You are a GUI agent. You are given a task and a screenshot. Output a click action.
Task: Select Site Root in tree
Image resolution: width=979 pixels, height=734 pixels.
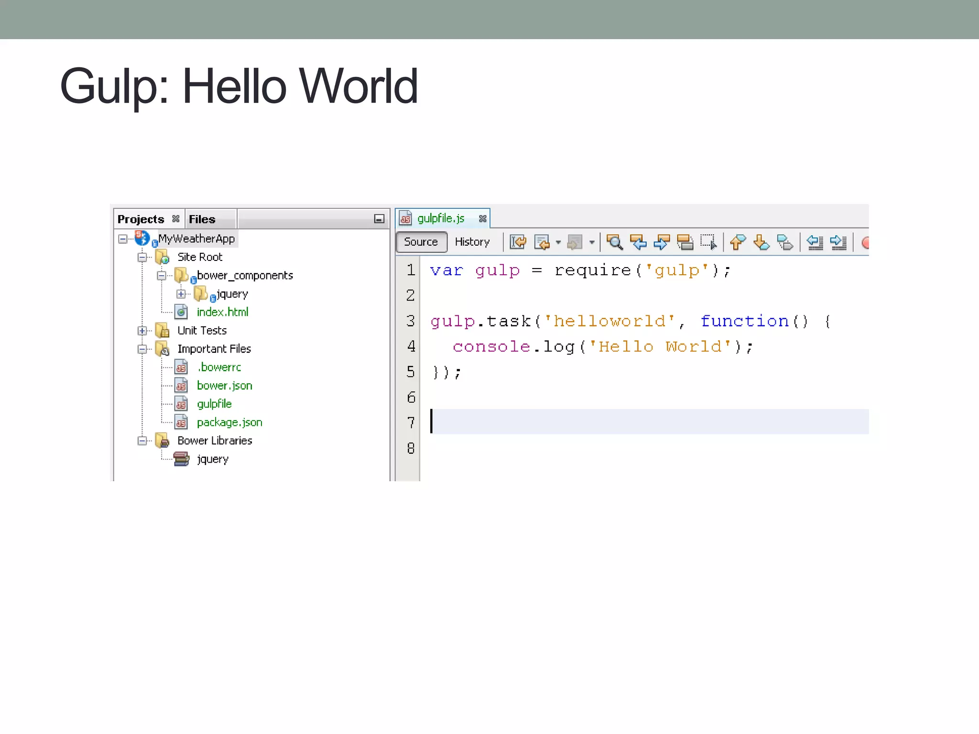[x=200, y=257]
